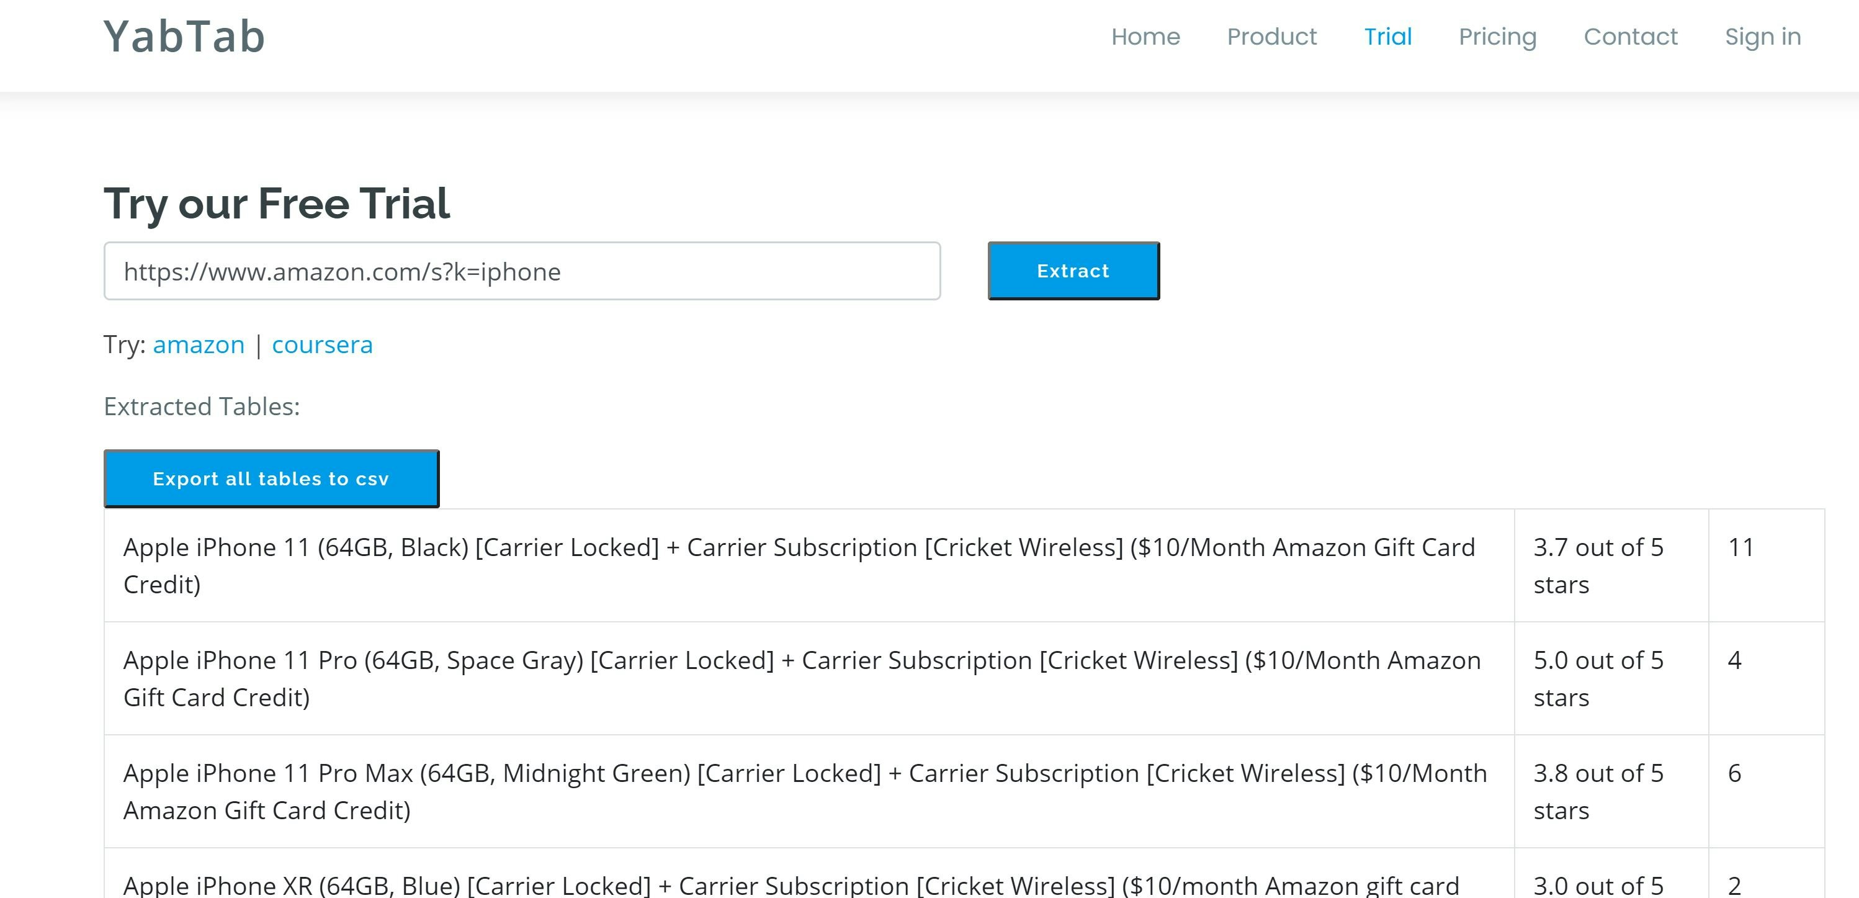1859x898 pixels.
Task: Navigate to the Contact page
Action: [x=1630, y=37]
